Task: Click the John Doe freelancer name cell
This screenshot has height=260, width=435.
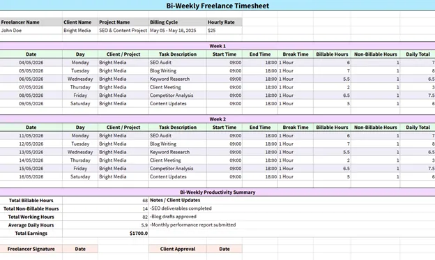Action: pyautogui.click(x=31, y=31)
